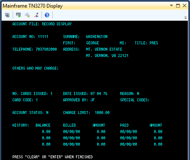
Task: Close the Mainframe TN3270 Display panel
Action: pos(185,5)
